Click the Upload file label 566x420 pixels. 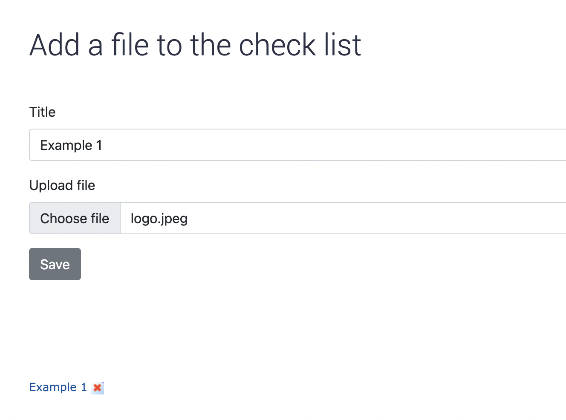tap(62, 185)
